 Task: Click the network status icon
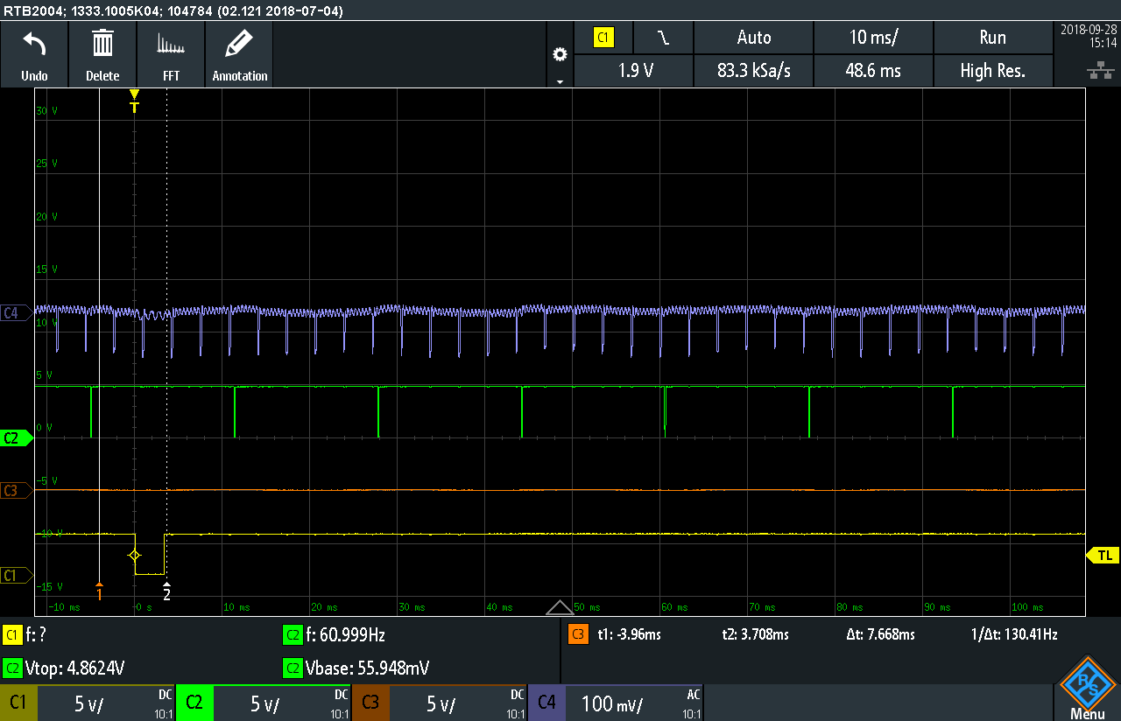point(1100,72)
